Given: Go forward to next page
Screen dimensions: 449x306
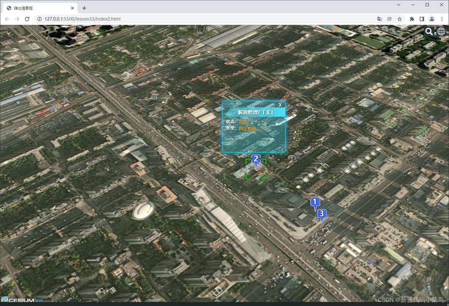Looking at the screenshot, I should (17, 19).
